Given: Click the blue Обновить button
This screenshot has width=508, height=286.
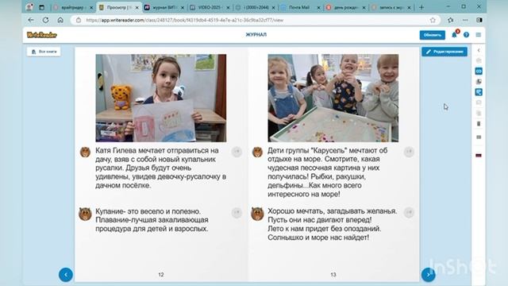Looking at the screenshot, I should tap(432, 35).
